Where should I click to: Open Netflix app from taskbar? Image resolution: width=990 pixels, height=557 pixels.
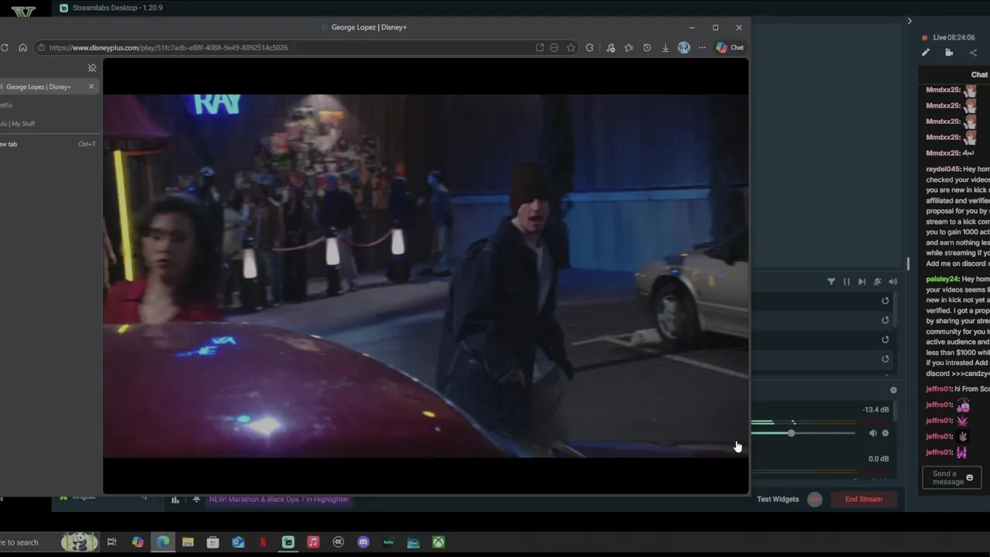pyautogui.click(x=263, y=542)
